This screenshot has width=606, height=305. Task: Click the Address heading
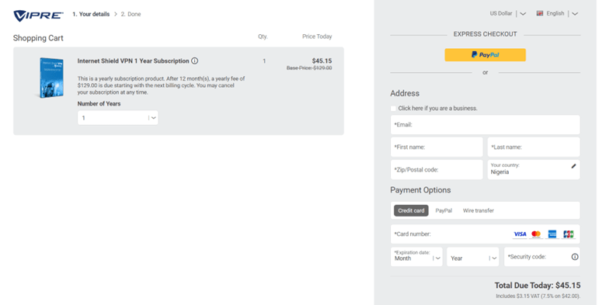(x=405, y=93)
